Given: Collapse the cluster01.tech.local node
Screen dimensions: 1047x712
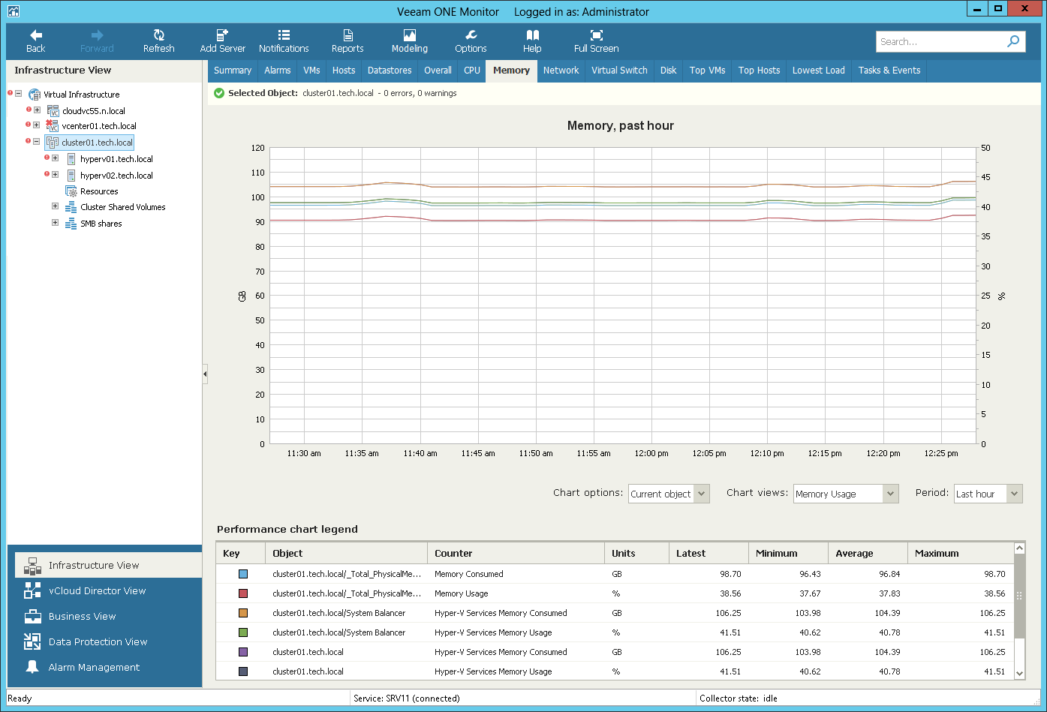Looking at the screenshot, I should pyautogui.click(x=36, y=142).
